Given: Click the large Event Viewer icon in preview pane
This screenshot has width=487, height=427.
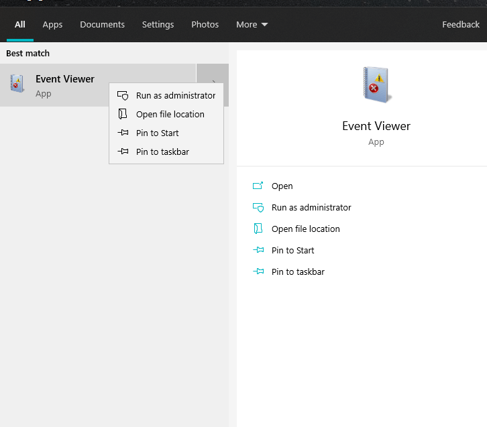Looking at the screenshot, I should pos(377,84).
